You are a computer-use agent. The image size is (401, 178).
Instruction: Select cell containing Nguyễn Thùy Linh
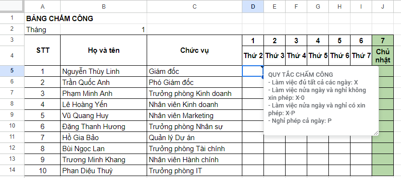(103, 71)
